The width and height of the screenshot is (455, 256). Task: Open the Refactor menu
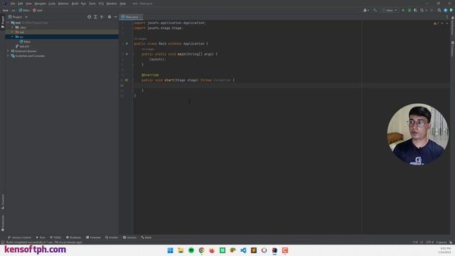coord(63,4)
